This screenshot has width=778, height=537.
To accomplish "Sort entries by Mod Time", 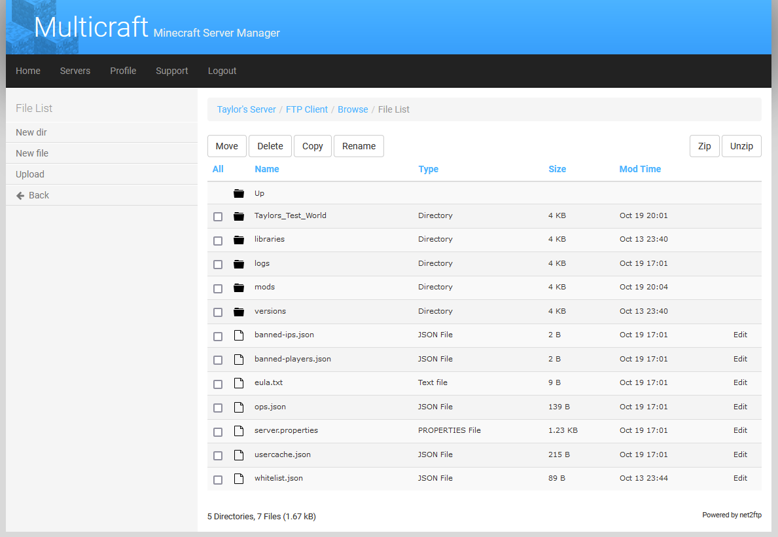I will coord(640,169).
